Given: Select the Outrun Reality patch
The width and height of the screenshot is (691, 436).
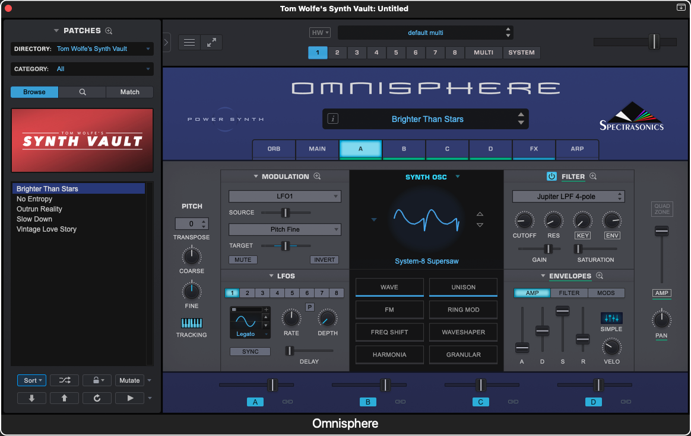Looking at the screenshot, I should click(x=39, y=209).
